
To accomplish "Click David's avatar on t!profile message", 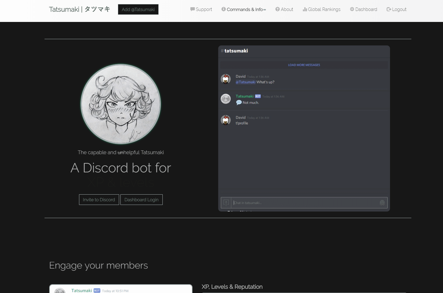I will pyautogui.click(x=226, y=120).
